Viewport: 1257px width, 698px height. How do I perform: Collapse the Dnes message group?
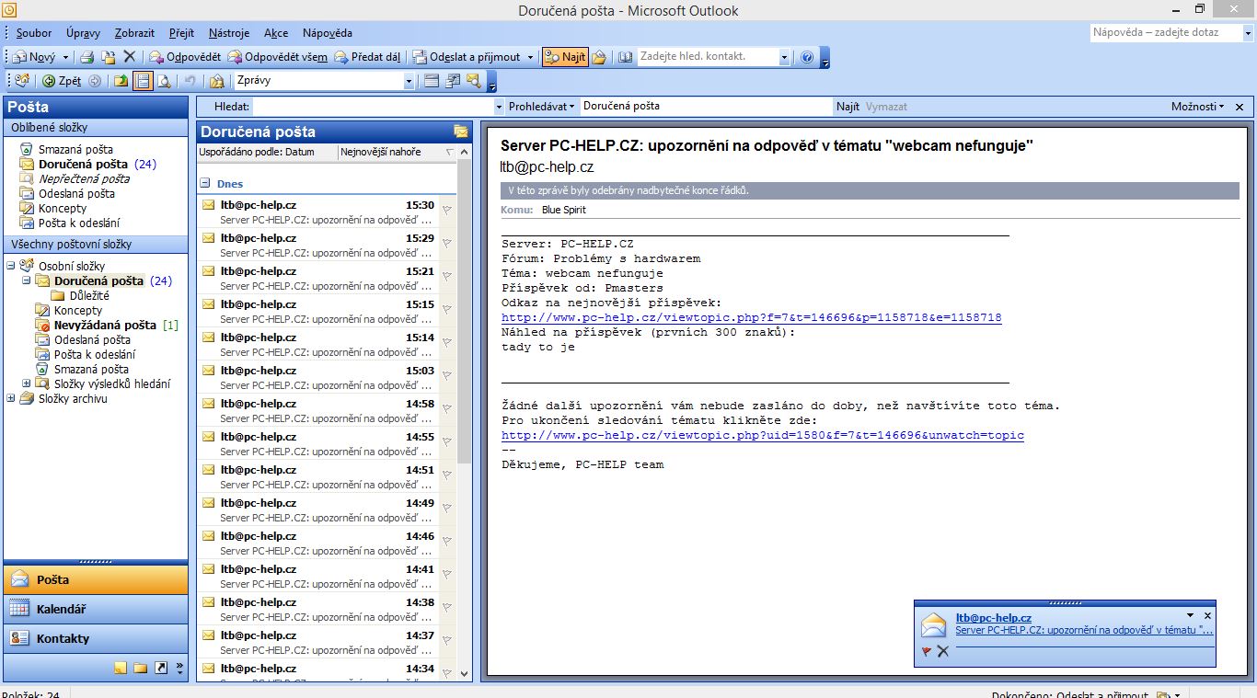coord(205,184)
